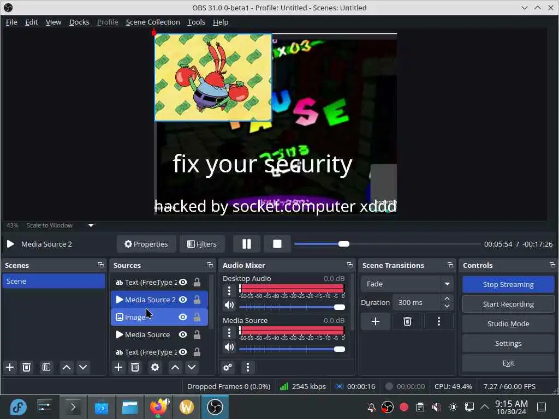The image size is (559, 419).
Task: Select the Media Source row in Sources
Action: tap(159, 334)
